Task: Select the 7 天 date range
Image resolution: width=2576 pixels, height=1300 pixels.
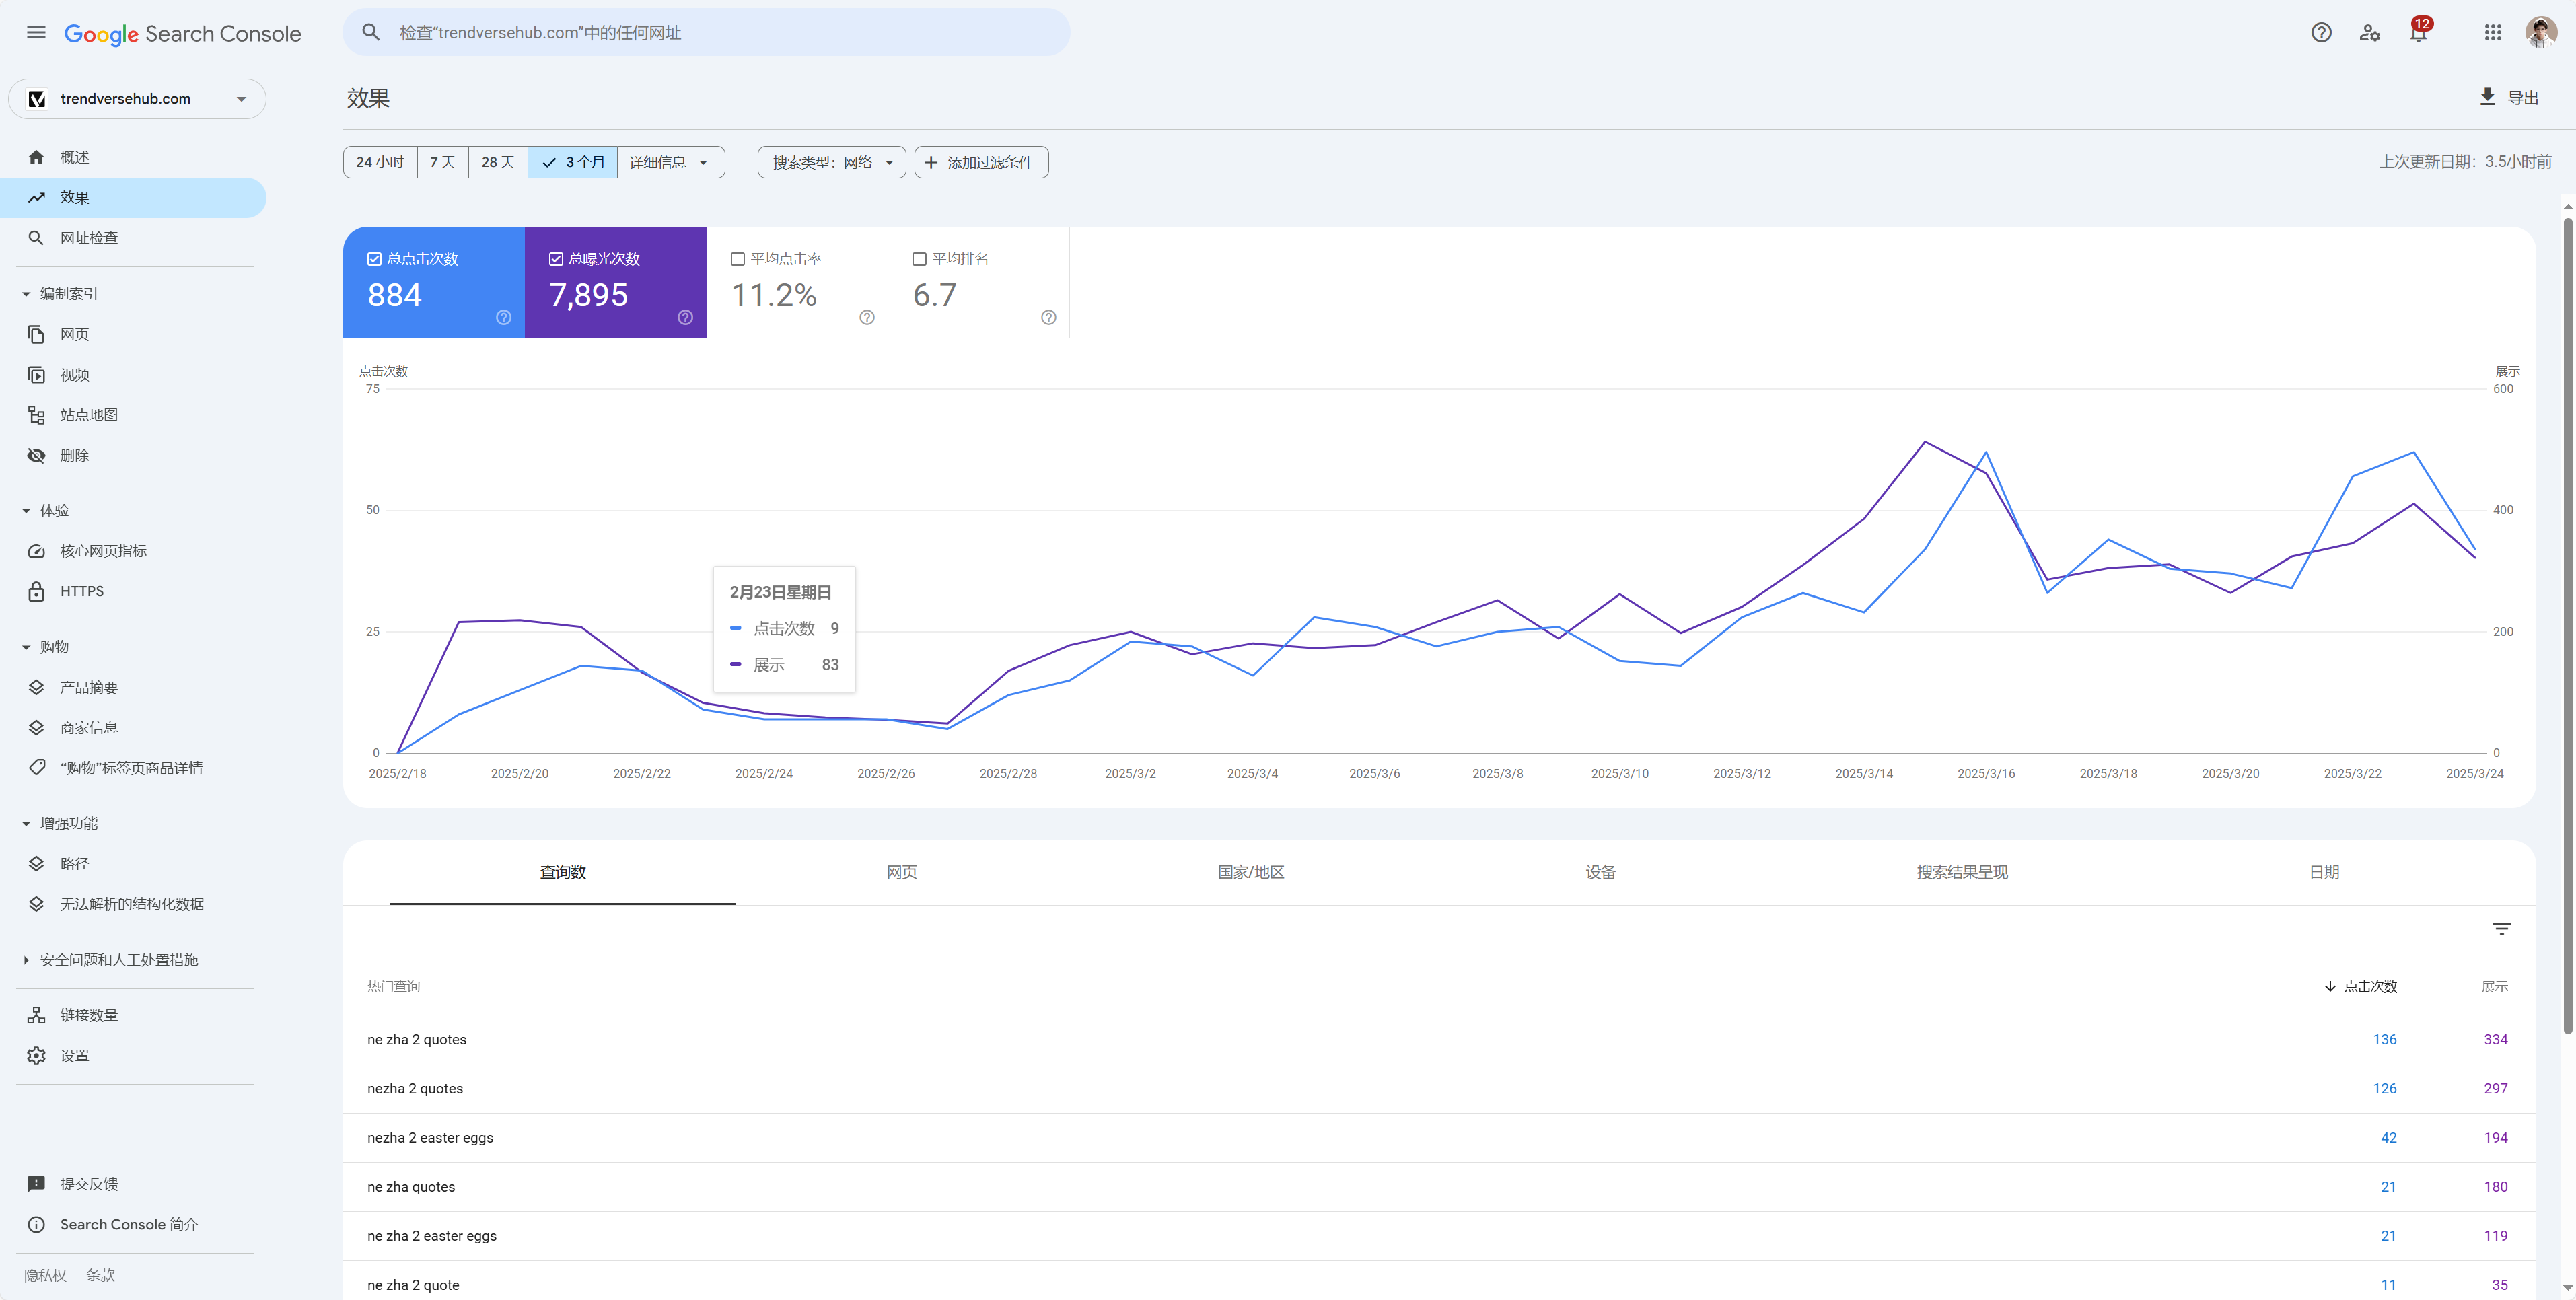Action: click(x=443, y=162)
